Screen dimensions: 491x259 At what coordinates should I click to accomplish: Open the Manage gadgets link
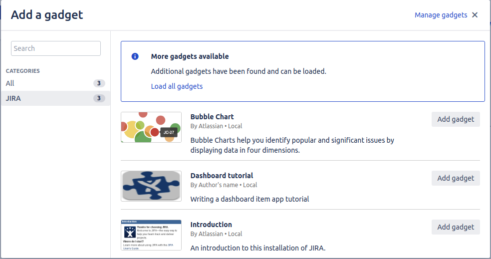coord(441,15)
